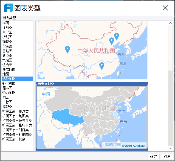
Task: Pick 矩形树图 chart type
Action: (18, 83)
